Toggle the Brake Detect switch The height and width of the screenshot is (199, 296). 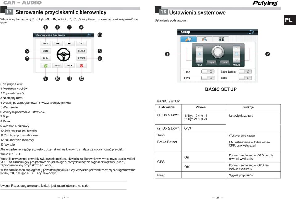tap(245, 72)
